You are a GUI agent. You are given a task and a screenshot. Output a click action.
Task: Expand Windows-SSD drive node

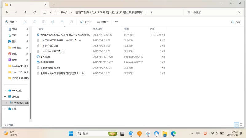[6, 103]
